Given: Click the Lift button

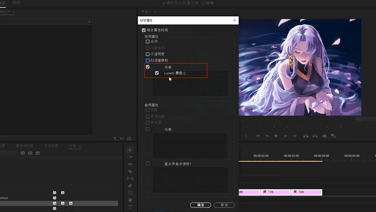Looking at the screenshot, I should point(306,136).
